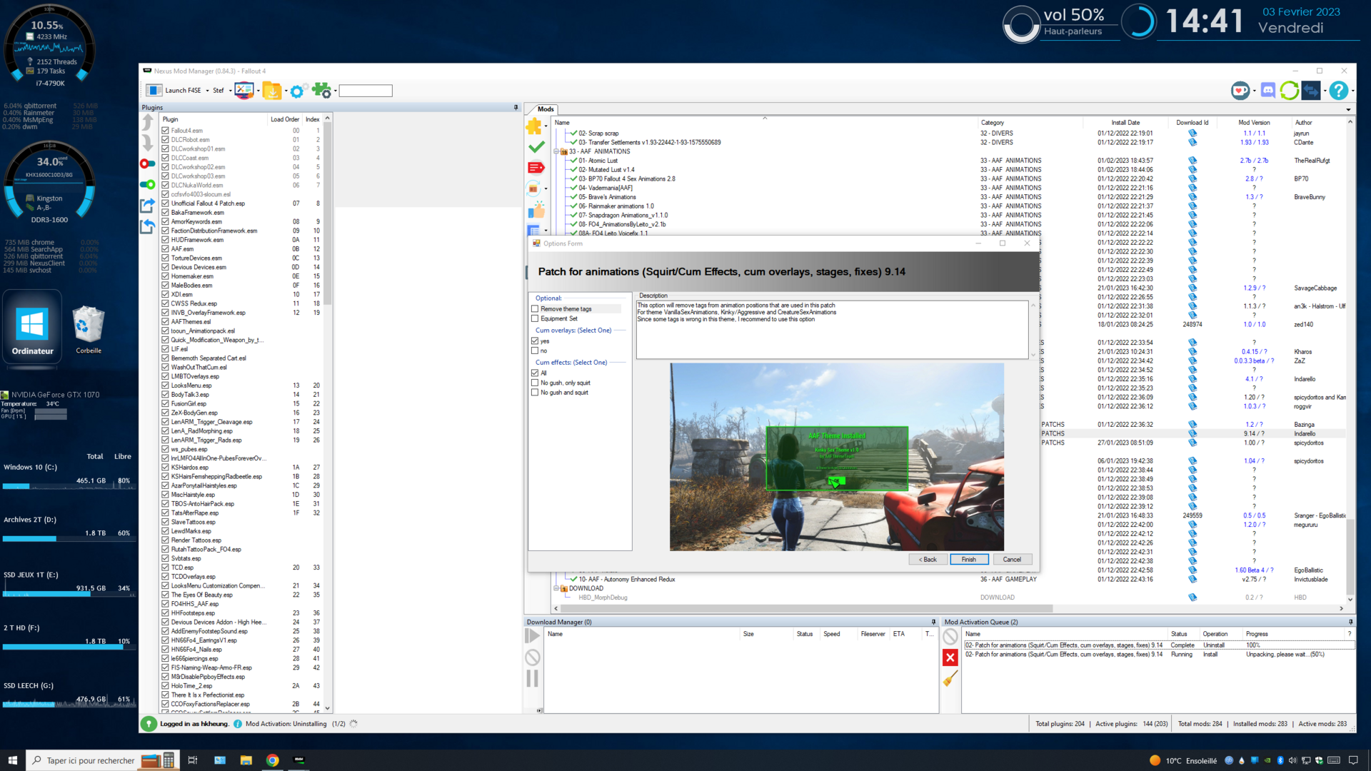The width and height of the screenshot is (1371, 771).
Task: Check 'No gush, only squirt' option
Action: point(535,383)
